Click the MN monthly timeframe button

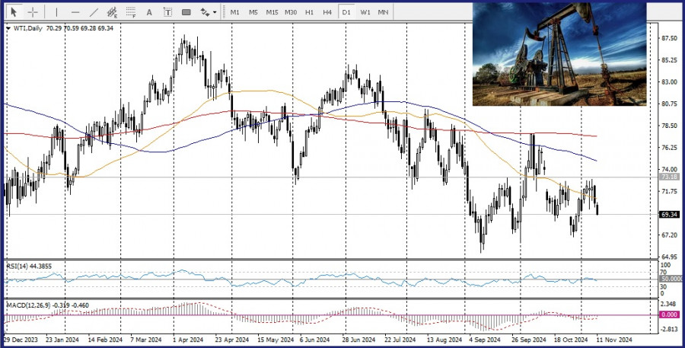click(383, 12)
